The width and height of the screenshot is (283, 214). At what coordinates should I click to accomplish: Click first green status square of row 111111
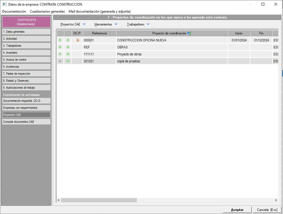60,54
